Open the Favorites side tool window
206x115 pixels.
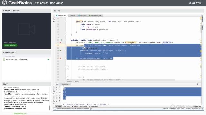54,100
